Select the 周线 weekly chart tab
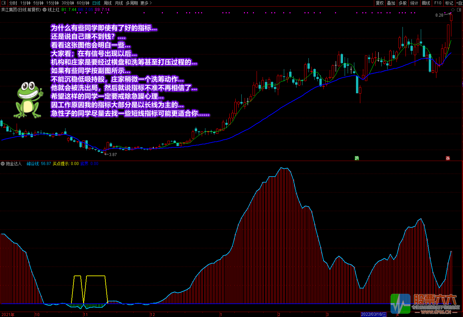The height and width of the screenshot is (317, 463). click(108, 3)
